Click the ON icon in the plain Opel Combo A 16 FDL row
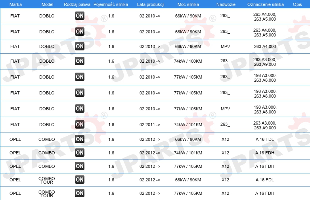The width and height of the screenshot is (310, 200). 80,139
